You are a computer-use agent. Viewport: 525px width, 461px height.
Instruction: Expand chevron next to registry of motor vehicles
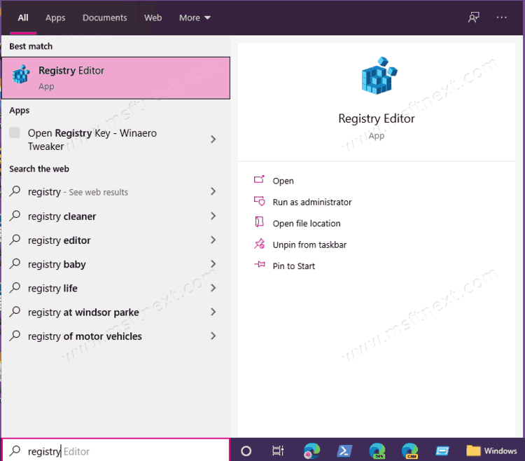pos(213,336)
